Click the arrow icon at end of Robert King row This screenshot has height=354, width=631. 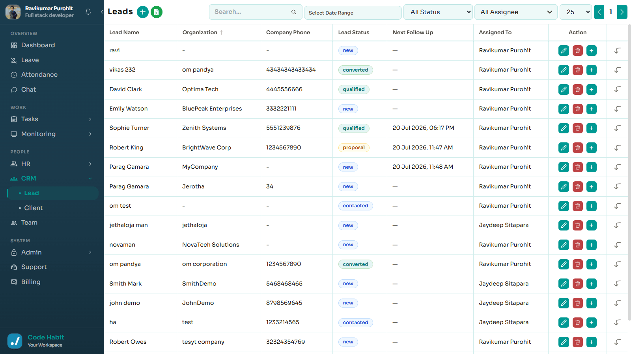pos(618,148)
